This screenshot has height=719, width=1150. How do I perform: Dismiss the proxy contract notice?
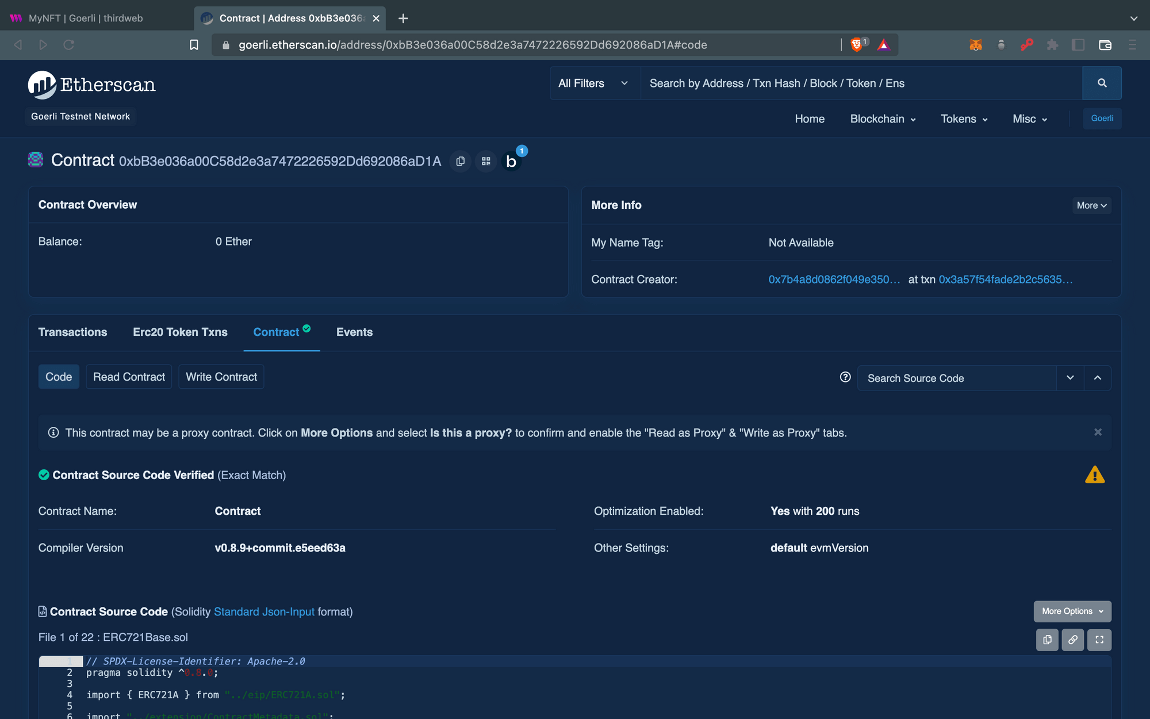1098,432
